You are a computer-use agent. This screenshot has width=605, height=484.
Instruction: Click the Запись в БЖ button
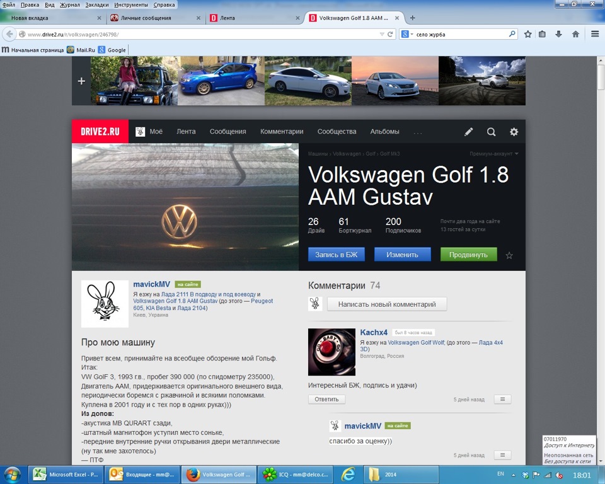pos(337,255)
